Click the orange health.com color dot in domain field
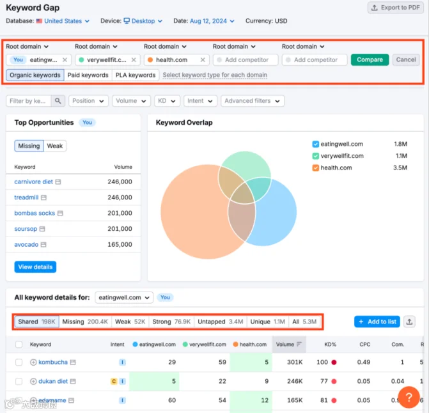This screenshot has width=429, height=413. pos(150,60)
